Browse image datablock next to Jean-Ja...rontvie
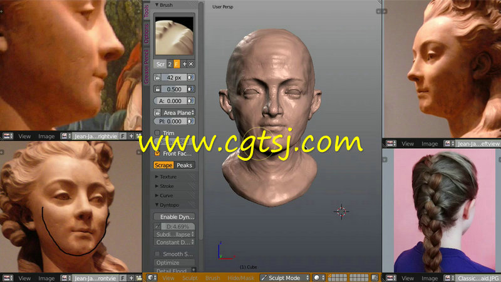 (66, 278)
